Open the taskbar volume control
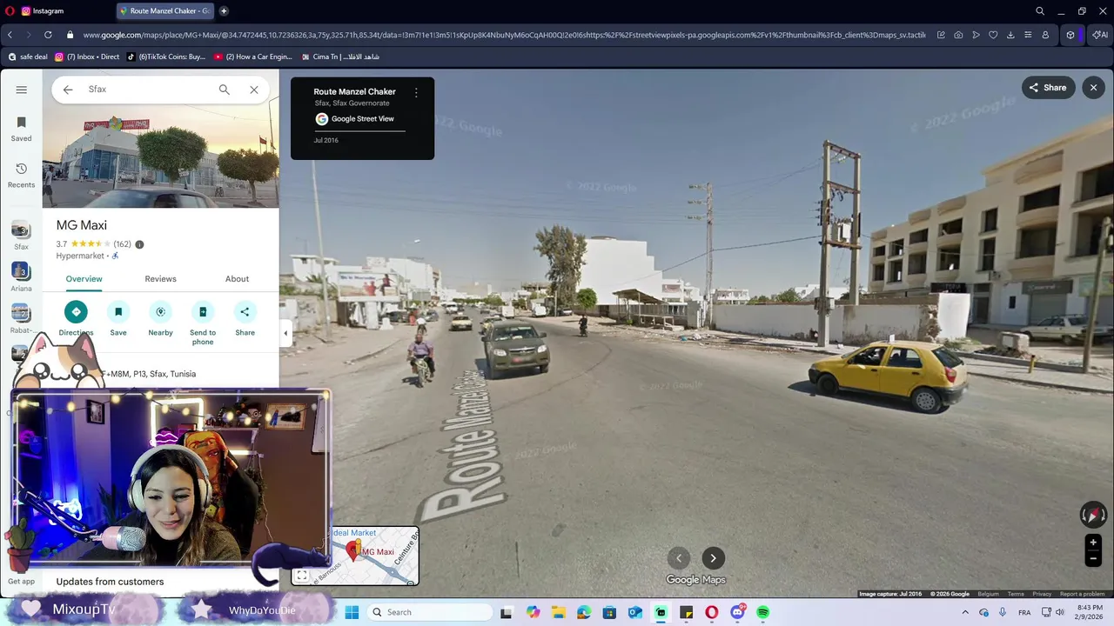Viewport: 1114px width, 626px height. click(x=1060, y=612)
